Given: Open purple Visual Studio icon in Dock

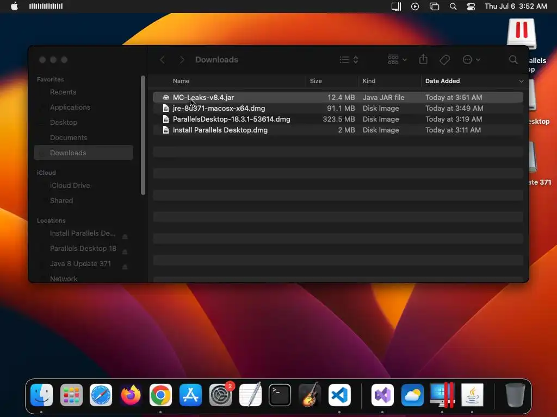Looking at the screenshot, I should (382, 395).
